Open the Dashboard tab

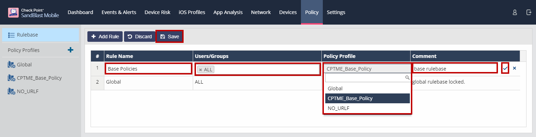80,12
